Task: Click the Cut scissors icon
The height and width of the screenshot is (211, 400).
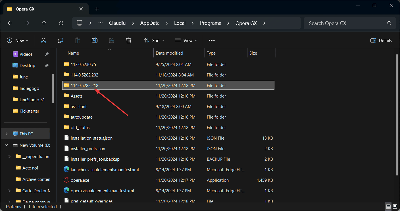Action: coord(43,40)
